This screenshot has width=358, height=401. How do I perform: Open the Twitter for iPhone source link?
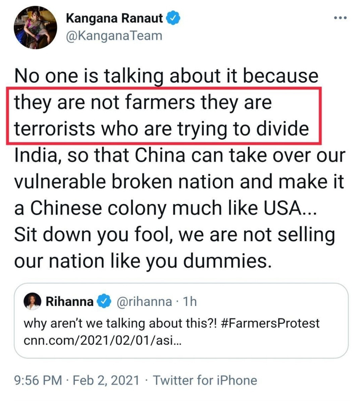205,380
